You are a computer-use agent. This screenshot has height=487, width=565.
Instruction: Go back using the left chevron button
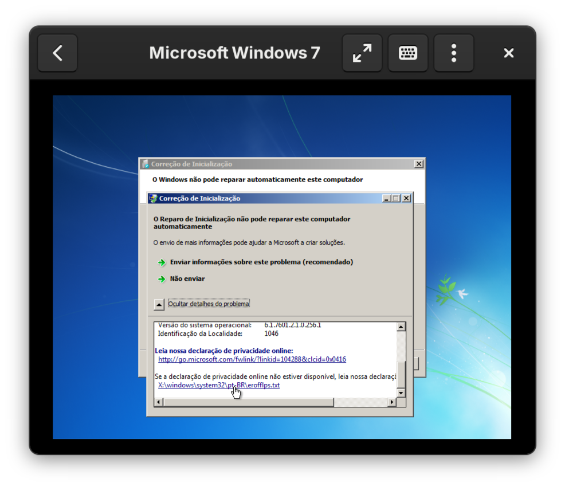(57, 53)
